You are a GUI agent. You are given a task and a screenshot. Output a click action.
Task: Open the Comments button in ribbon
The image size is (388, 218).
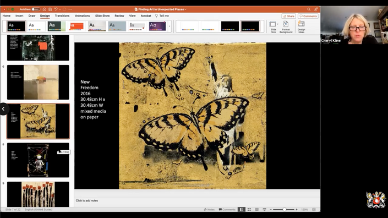click(308, 16)
